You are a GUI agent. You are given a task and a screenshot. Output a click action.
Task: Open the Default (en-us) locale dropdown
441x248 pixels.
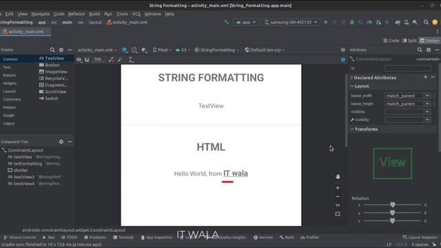point(265,50)
